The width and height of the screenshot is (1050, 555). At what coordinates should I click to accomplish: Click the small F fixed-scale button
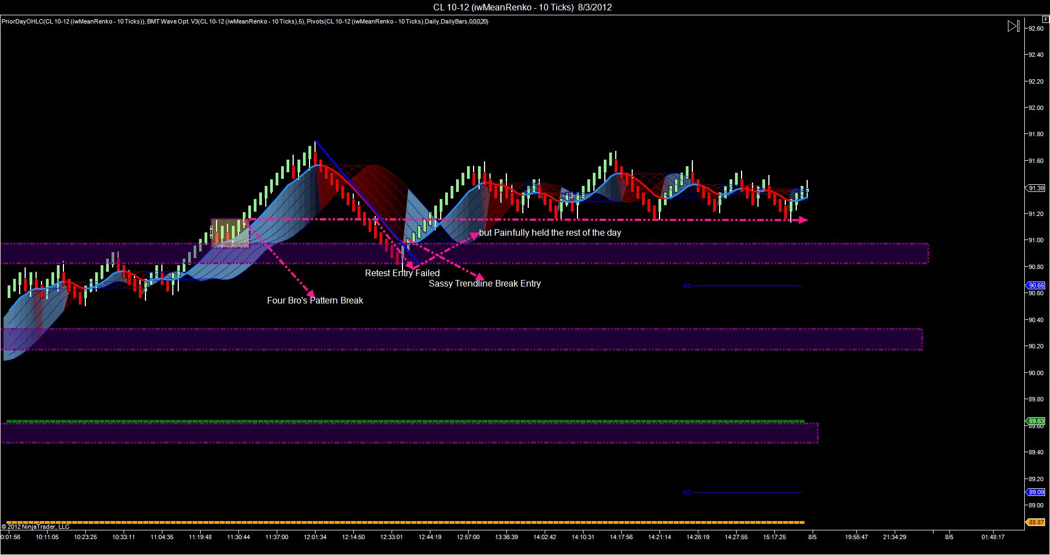(x=1046, y=19)
